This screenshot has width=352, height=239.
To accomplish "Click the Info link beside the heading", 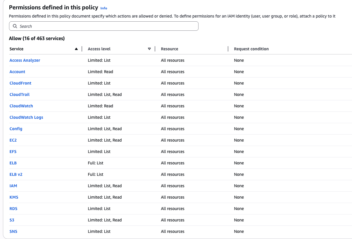I will coord(103,8).
